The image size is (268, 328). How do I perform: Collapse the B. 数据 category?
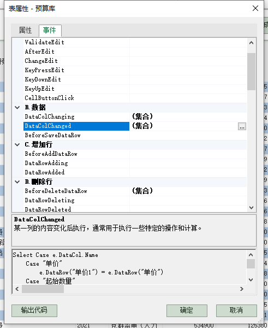17,108
